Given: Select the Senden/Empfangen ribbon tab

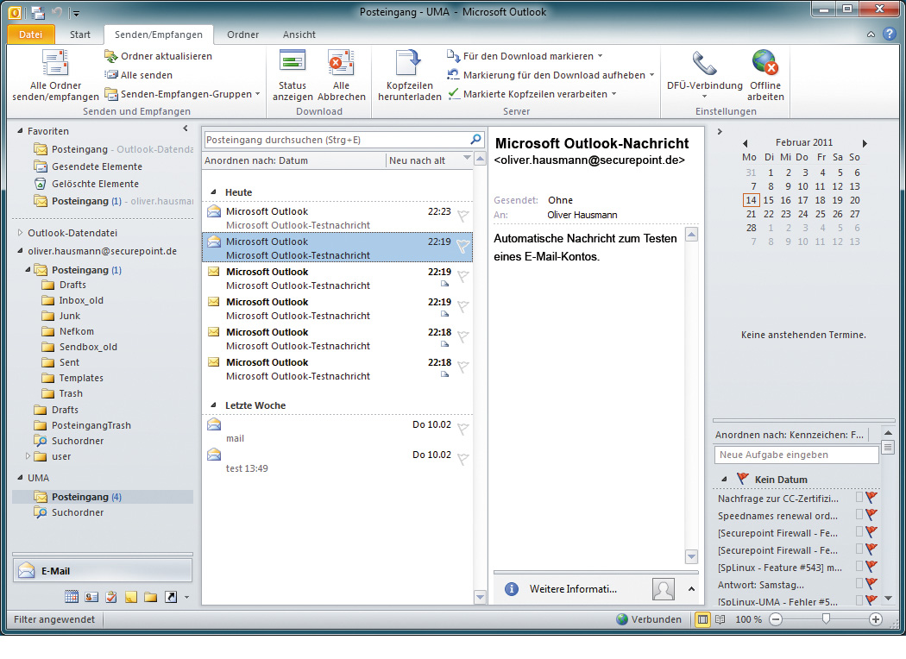Looking at the screenshot, I should coord(158,35).
